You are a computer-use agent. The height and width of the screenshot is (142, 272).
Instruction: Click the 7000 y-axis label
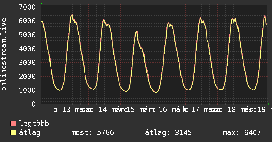[x=27, y=7]
